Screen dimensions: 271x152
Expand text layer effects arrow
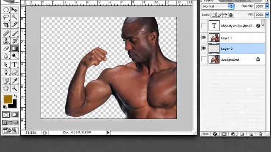point(263,25)
